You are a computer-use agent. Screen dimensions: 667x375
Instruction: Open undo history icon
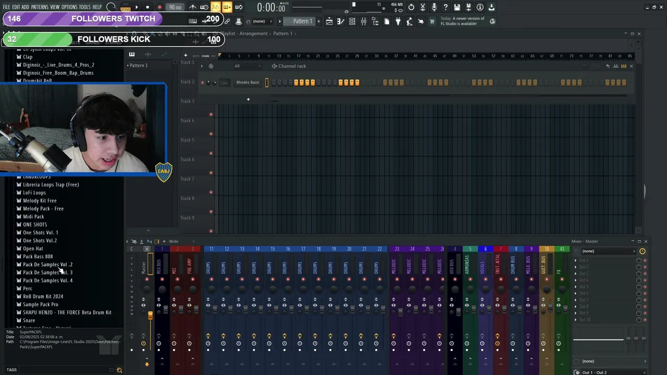click(411, 7)
